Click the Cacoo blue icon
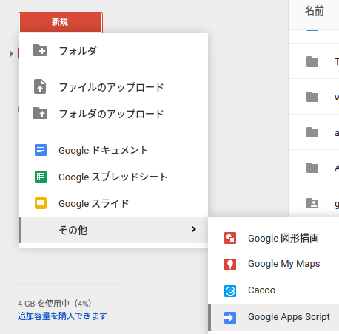 (x=230, y=291)
